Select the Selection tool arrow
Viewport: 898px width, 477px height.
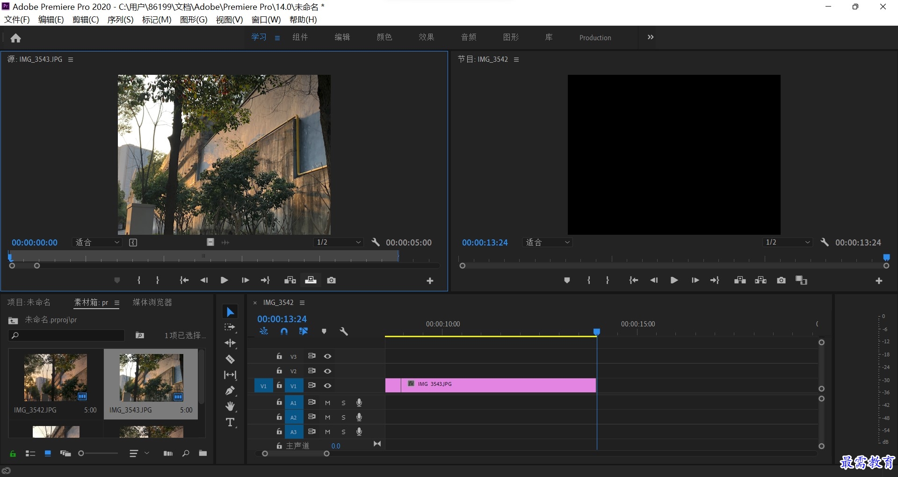[230, 312]
